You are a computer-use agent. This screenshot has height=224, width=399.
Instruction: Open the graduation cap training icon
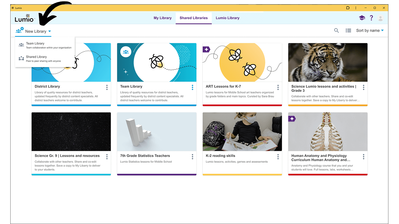pos(362,18)
